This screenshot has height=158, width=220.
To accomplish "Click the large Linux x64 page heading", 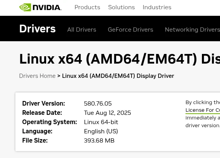I will pos(120,59).
